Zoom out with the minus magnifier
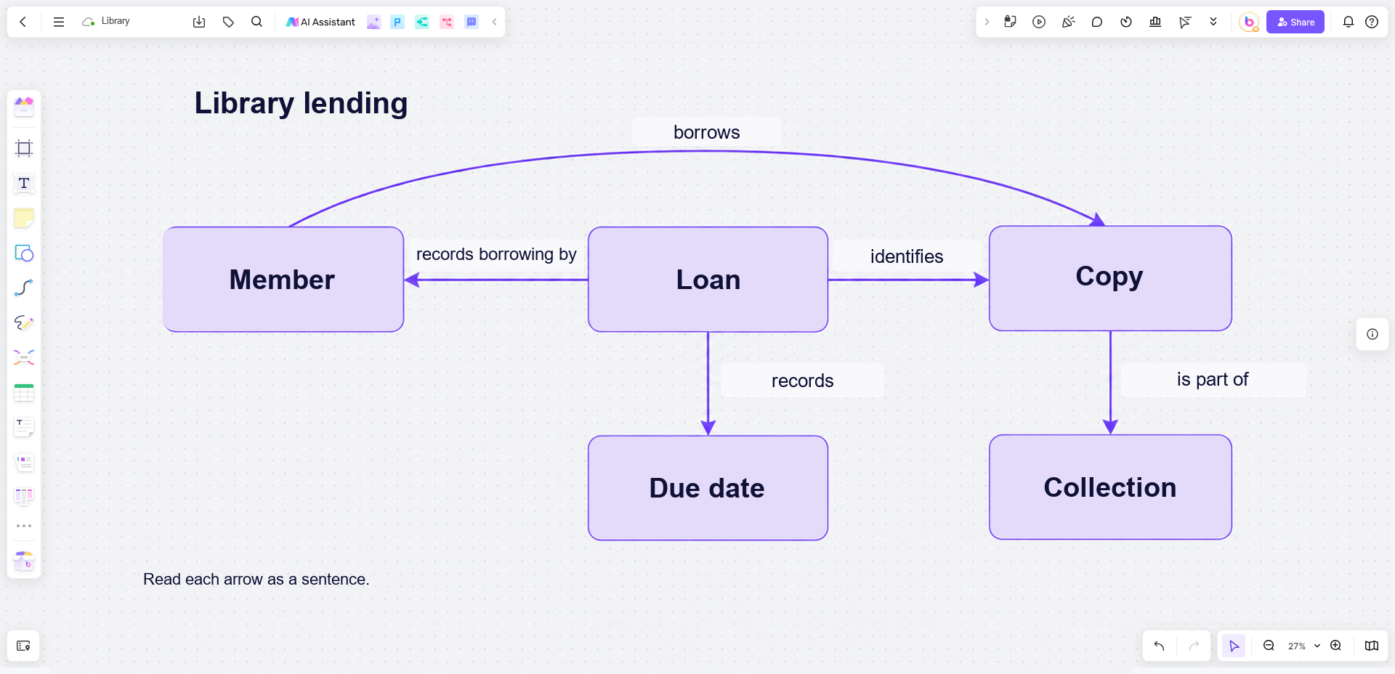Screen dimensions: 1395x674 [x=1269, y=646]
